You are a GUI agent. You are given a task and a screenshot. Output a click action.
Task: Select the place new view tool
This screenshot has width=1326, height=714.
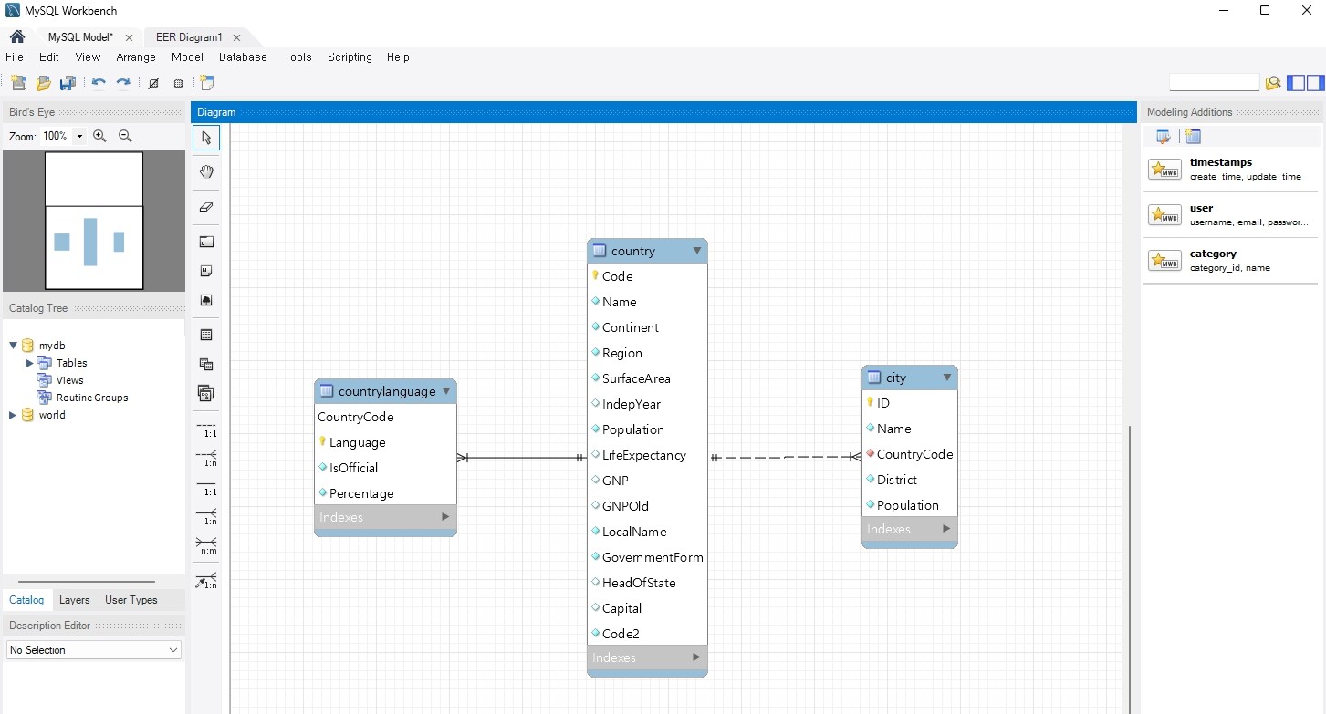tap(206, 364)
